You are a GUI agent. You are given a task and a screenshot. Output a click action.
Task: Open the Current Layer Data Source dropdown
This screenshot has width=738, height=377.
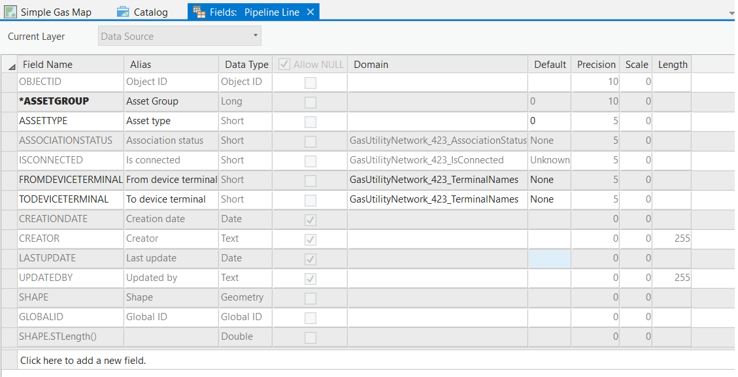[x=180, y=36]
